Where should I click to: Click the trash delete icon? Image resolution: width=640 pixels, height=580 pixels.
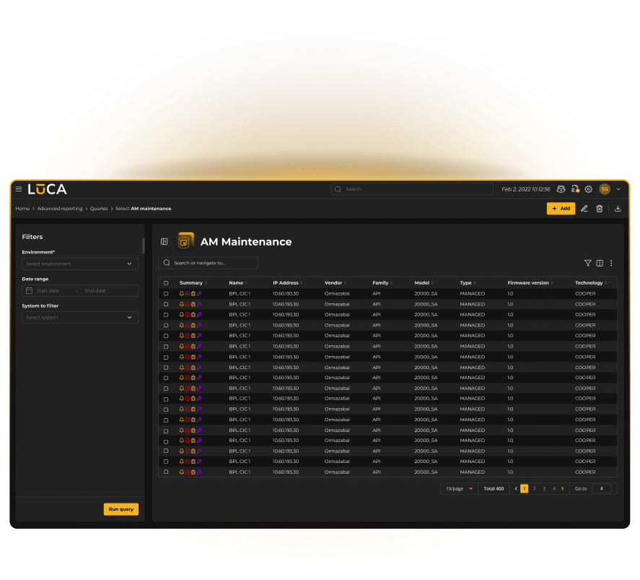point(599,209)
